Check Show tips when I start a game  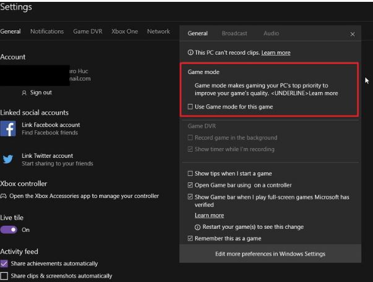click(x=191, y=174)
